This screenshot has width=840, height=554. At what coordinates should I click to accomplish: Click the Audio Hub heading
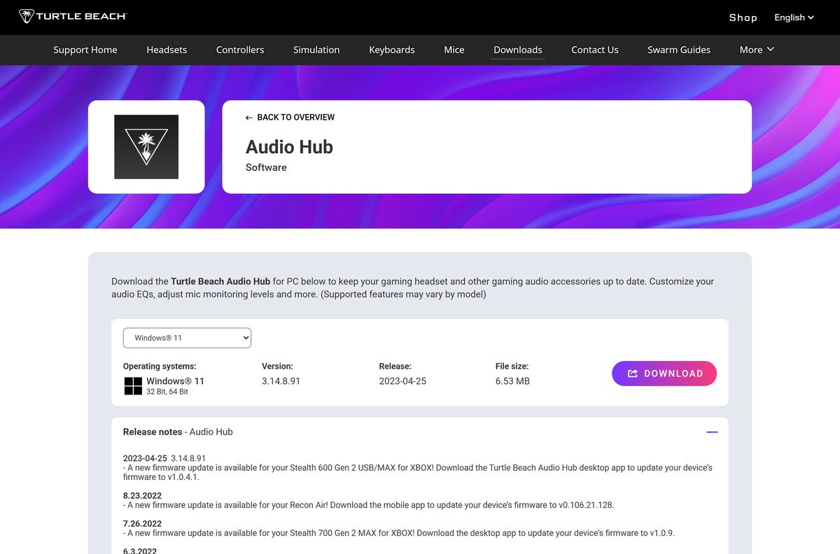tap(289, 147)
